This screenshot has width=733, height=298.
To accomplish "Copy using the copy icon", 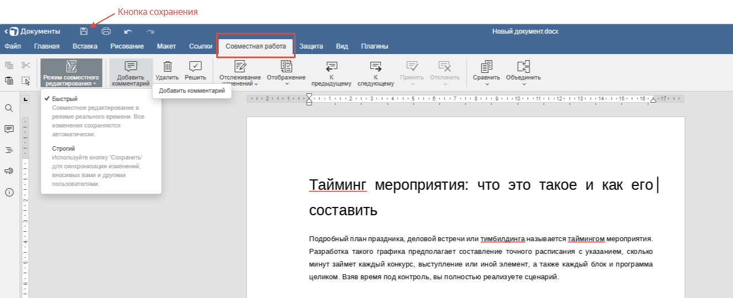I will pyautogui.click(x=9, y=65).
